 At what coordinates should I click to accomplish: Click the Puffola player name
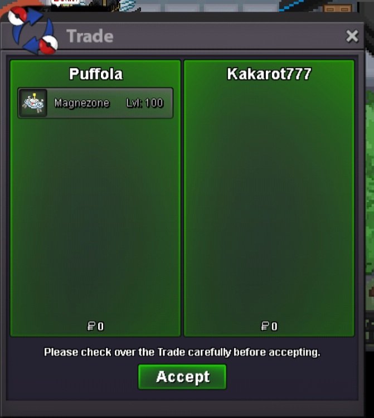click(96, 74)
